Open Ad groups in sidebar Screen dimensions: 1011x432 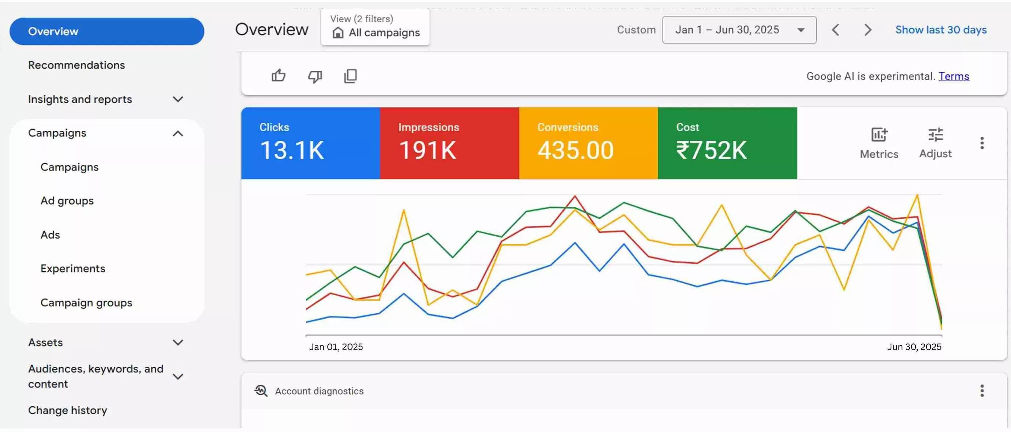[67, 201]
